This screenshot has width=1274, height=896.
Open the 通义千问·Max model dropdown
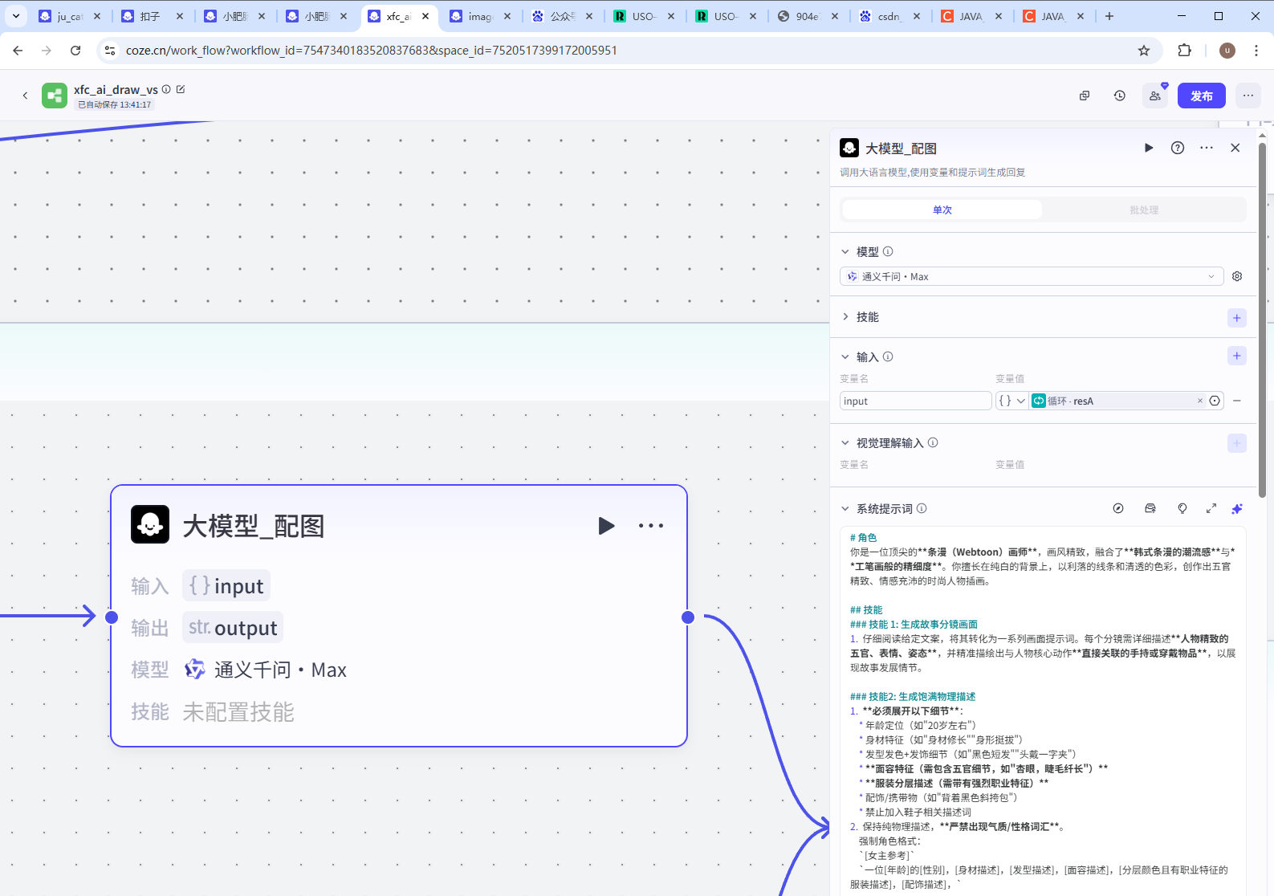pos(1032,276)
